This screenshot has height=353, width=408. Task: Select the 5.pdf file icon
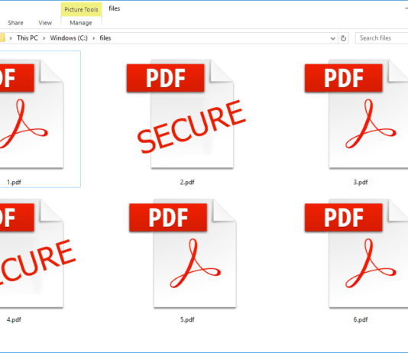(x=183, y=254)
